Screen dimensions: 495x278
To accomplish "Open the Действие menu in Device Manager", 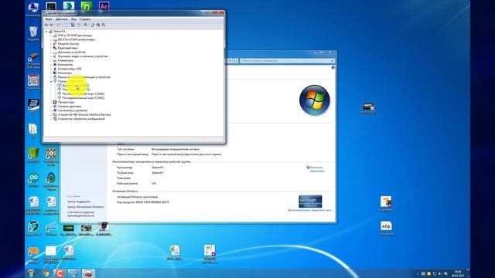I will click(x=62, y=19).
